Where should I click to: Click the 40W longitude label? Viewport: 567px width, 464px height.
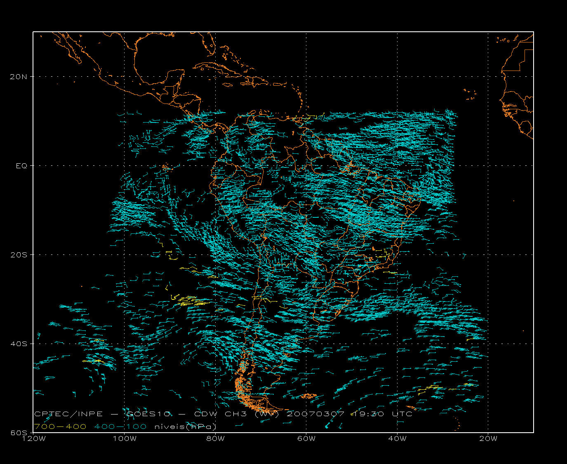click(x=398, y=439)
